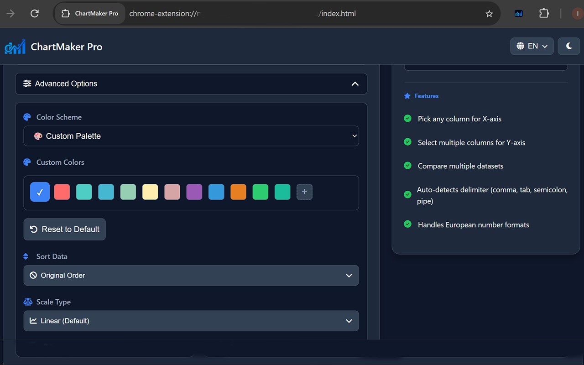
Task: Pick the coral red color swatch
Action: pyautogui.click(x=62, y=192)
